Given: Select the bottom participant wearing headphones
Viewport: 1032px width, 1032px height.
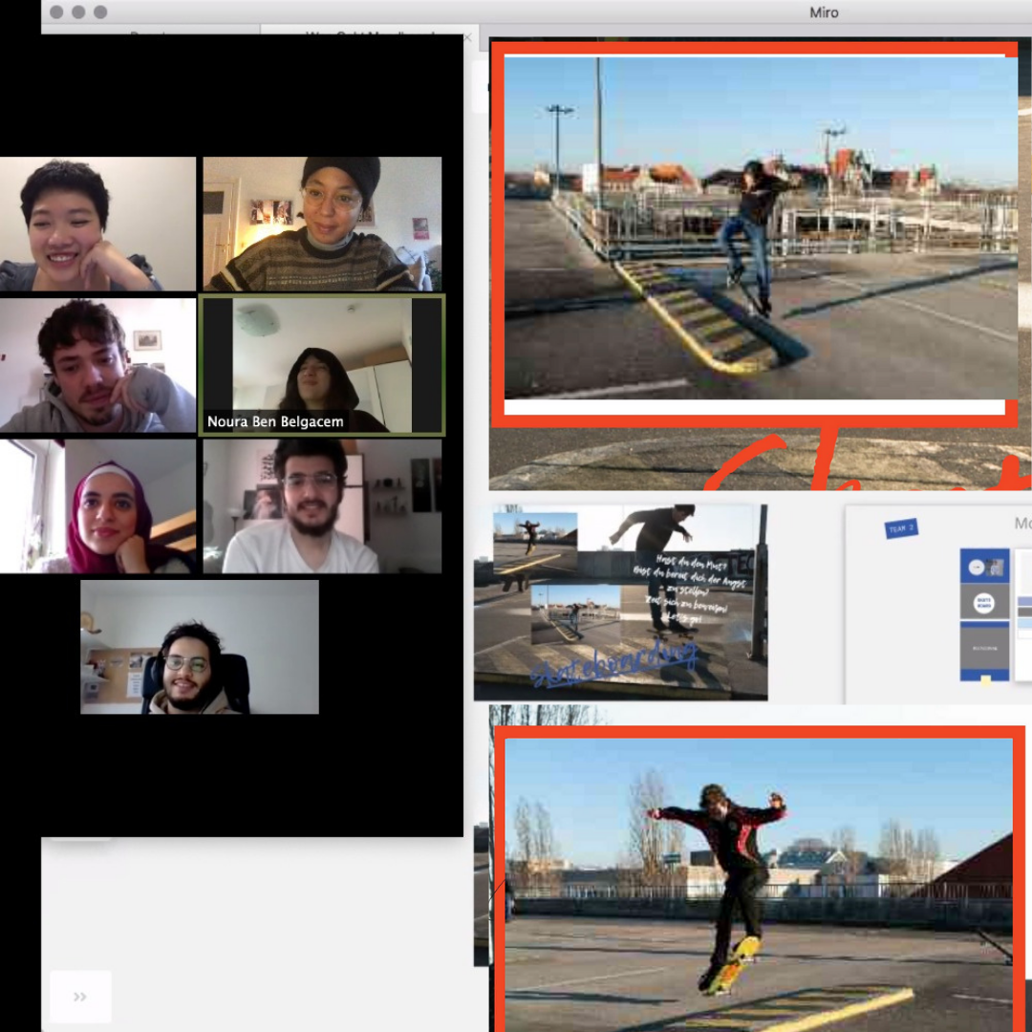Looking at the screenshot, I should click(199, 647).
